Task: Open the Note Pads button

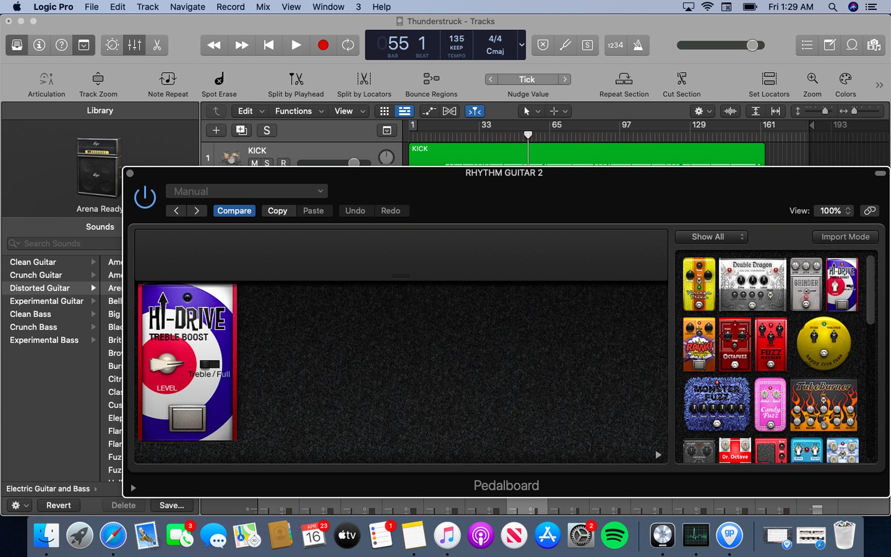Action: click(x=829, y=45)
